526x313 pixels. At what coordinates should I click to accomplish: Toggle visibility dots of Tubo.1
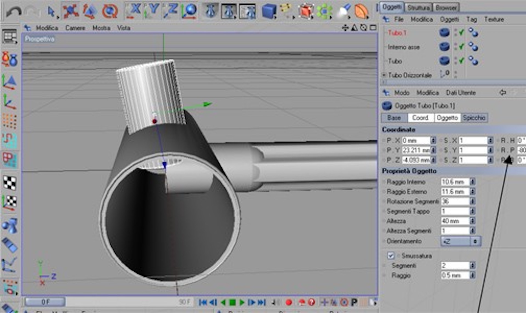tap(455, 33)
